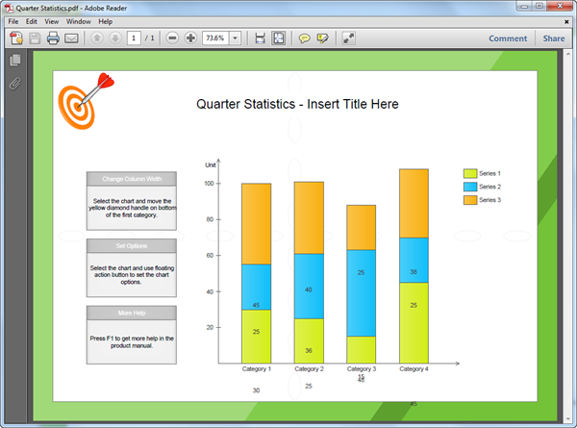Click the 'Category 1' axis label
The image size is (577, 428).
(257, 368)
